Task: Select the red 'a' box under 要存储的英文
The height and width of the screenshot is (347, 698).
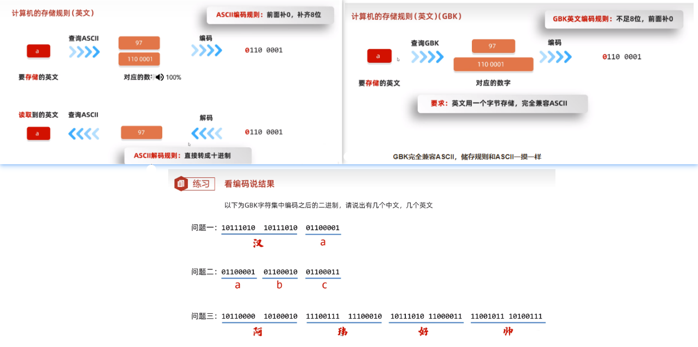Action: coord(38,51)
